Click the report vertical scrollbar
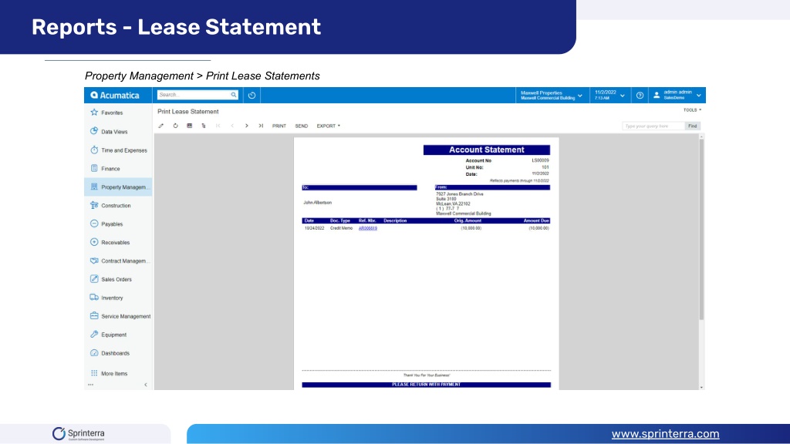This screenshot has height=444, width=790. 701,229
